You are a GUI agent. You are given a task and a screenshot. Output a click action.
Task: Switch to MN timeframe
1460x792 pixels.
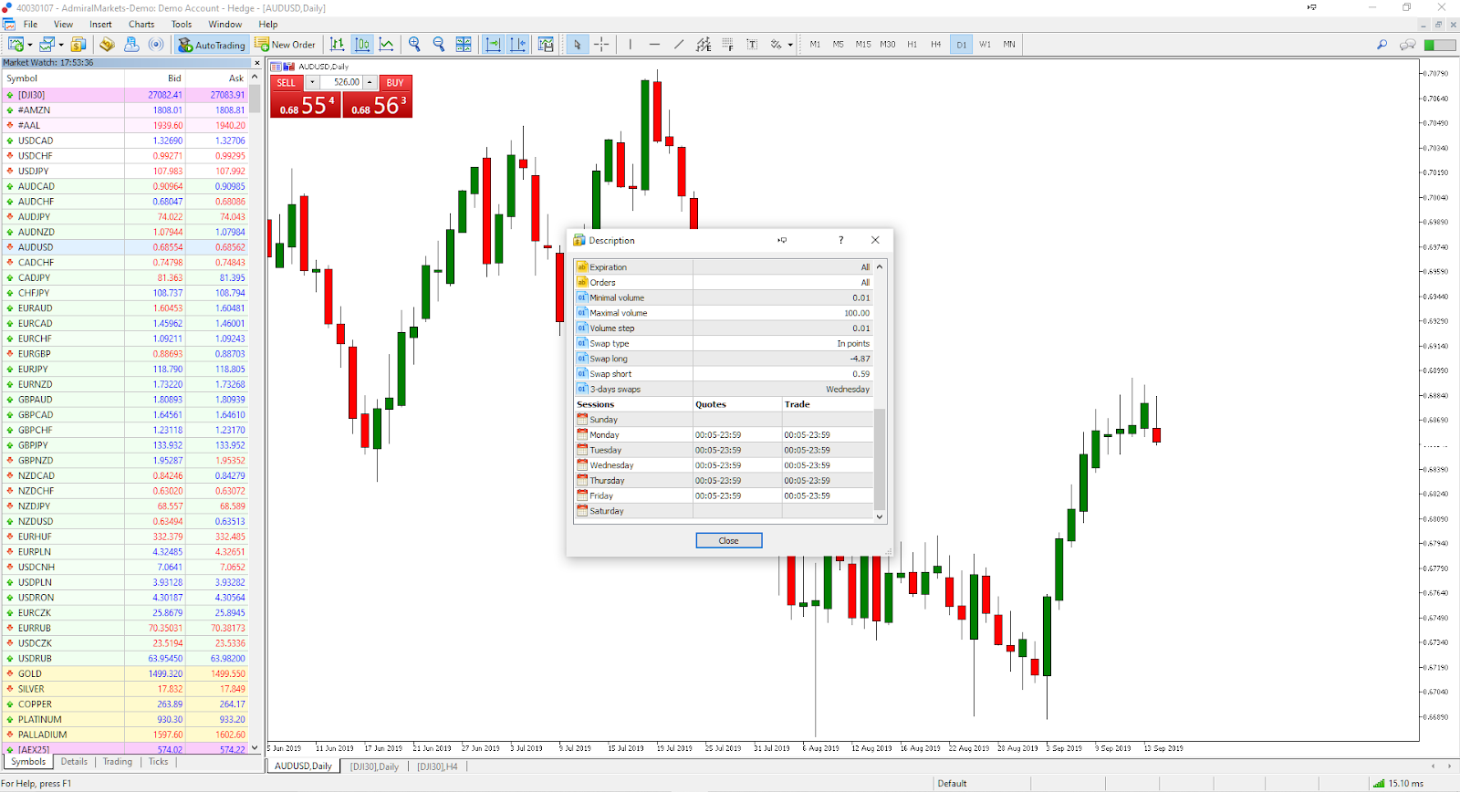coord(1009,44)
